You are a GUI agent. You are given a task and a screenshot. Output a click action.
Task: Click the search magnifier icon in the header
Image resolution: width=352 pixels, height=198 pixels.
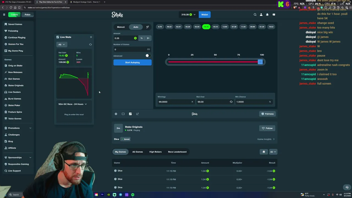tap(255, 15)
